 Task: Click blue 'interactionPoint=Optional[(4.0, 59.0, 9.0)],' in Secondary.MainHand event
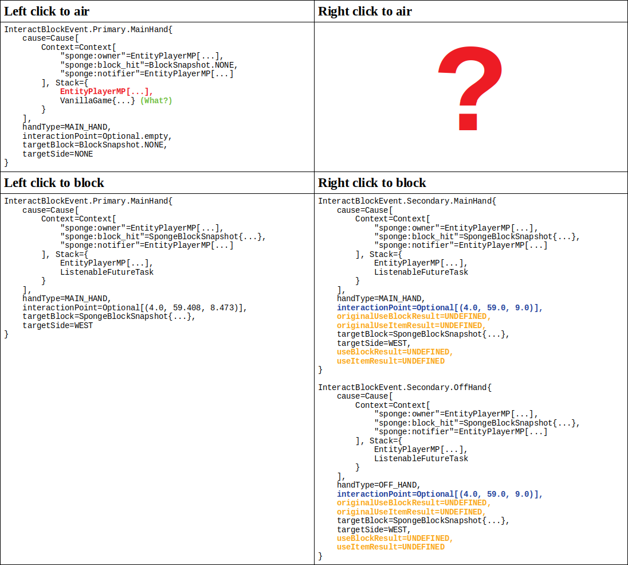pyautogui.click(x=439, y=307)
